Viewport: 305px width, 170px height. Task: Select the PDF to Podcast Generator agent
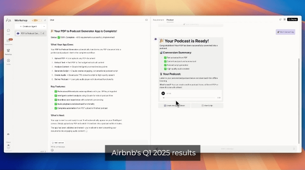point(30,33)
